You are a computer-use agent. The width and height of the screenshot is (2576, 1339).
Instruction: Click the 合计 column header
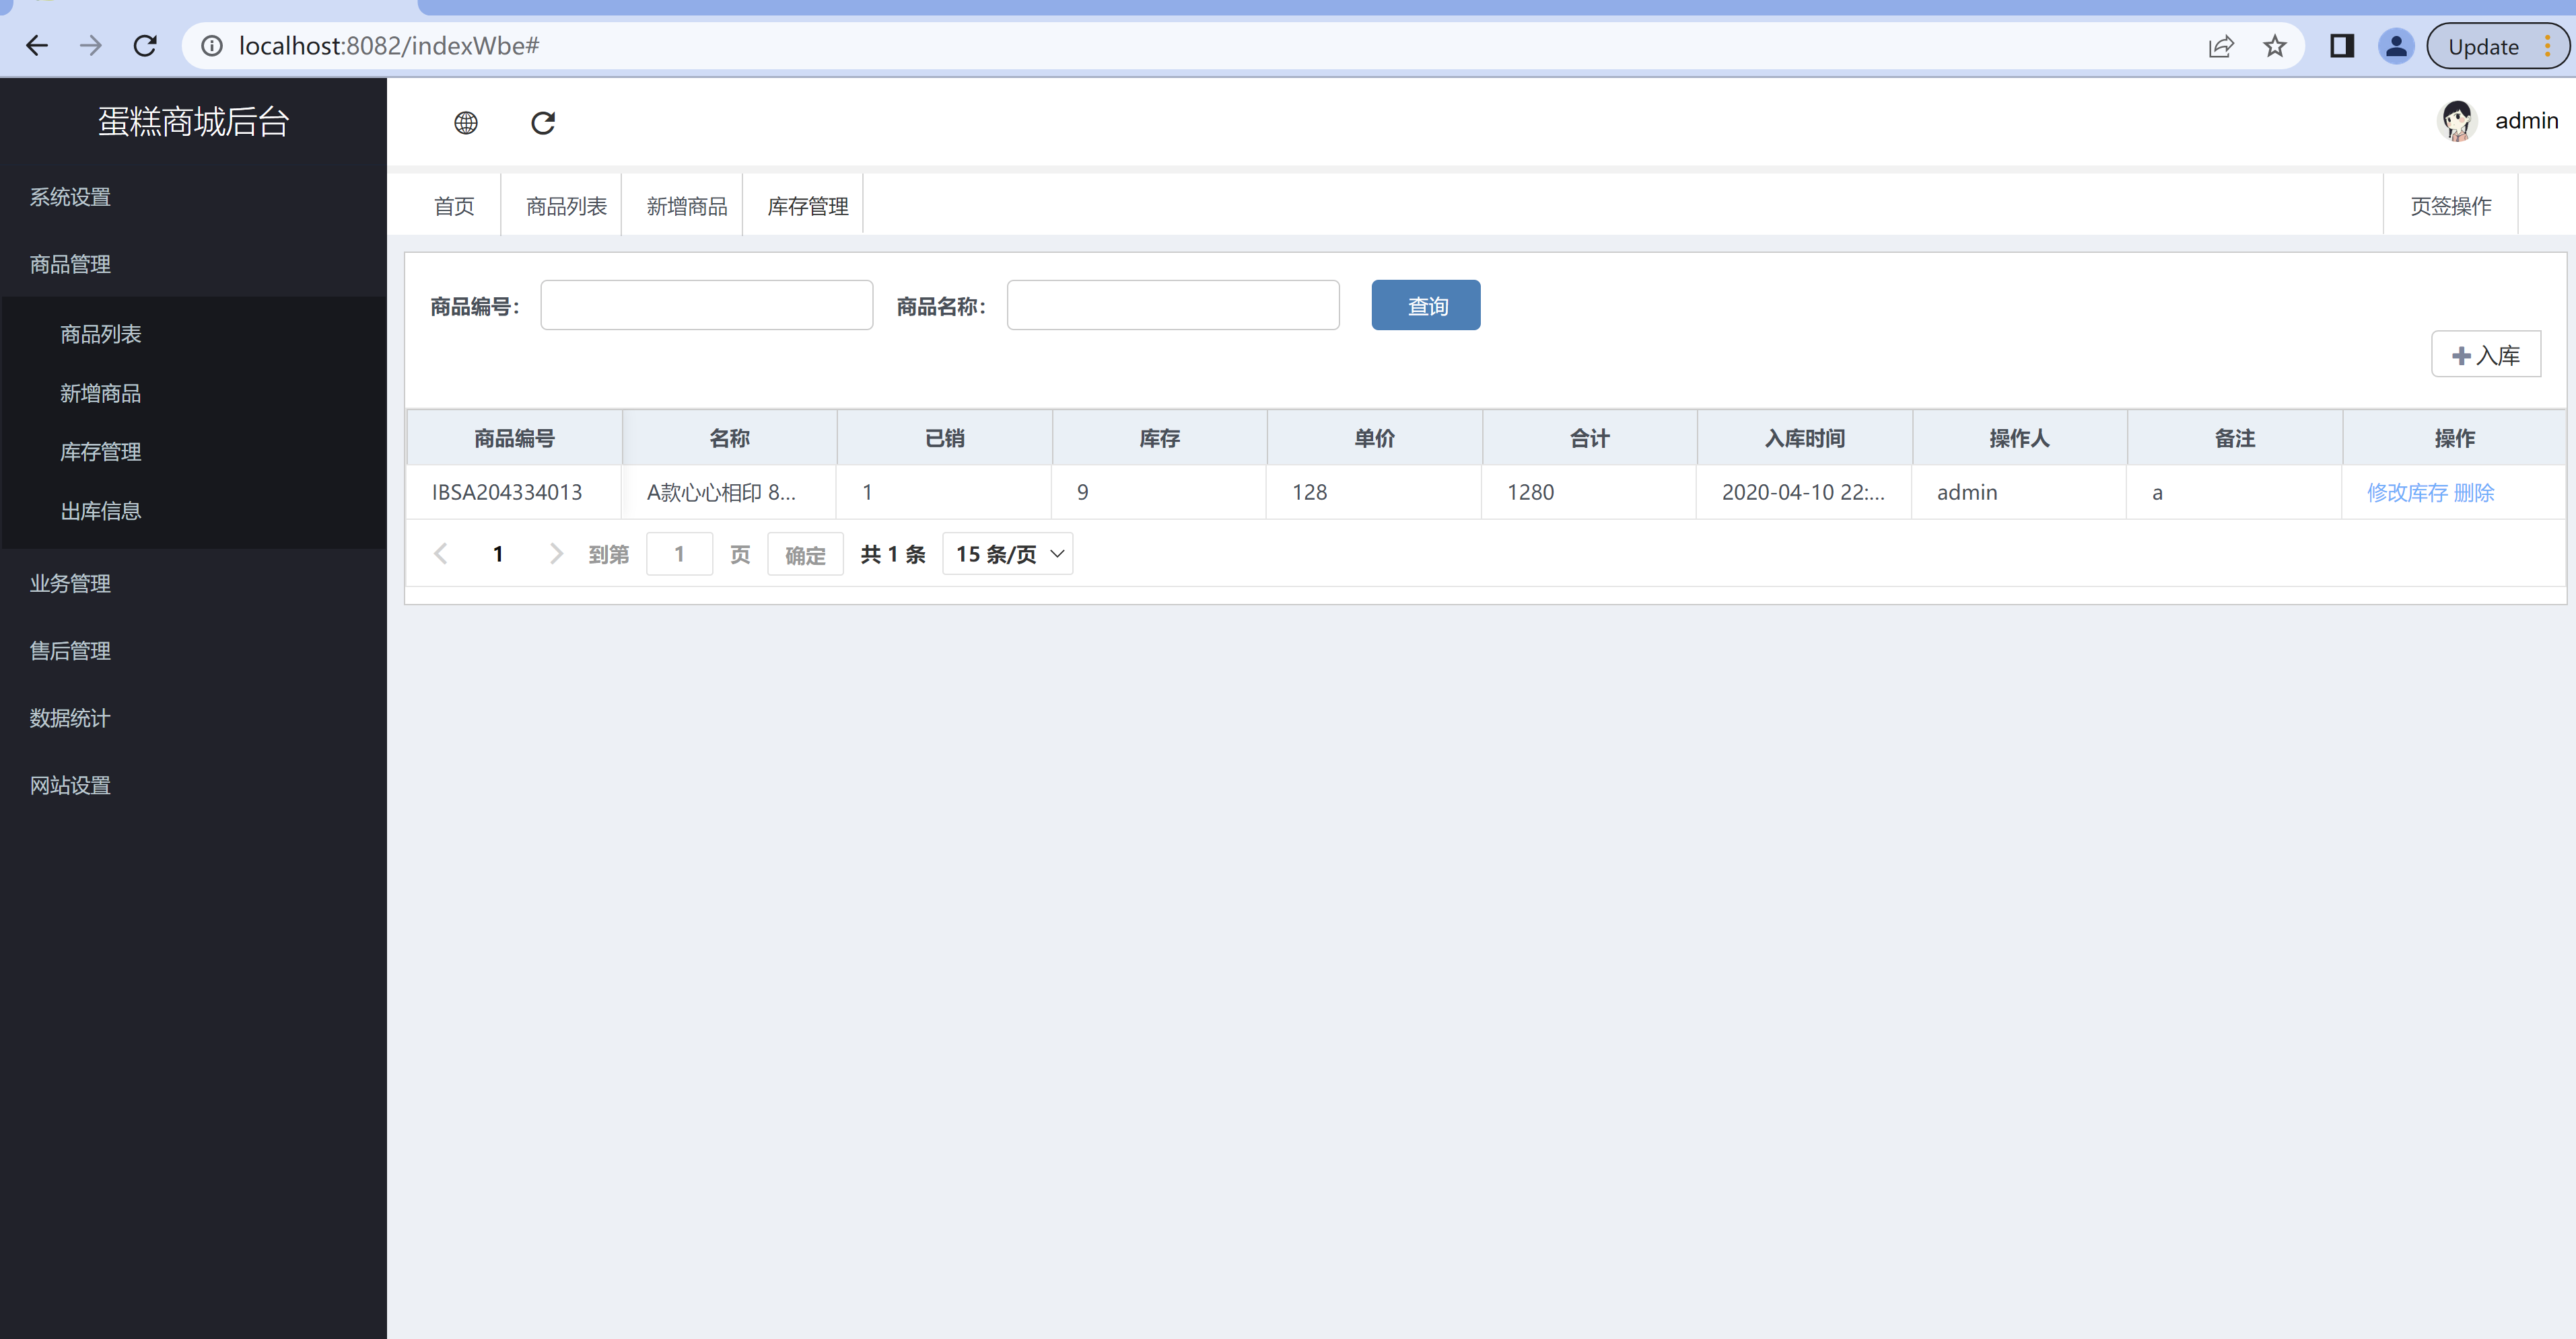coord(1589,438)
